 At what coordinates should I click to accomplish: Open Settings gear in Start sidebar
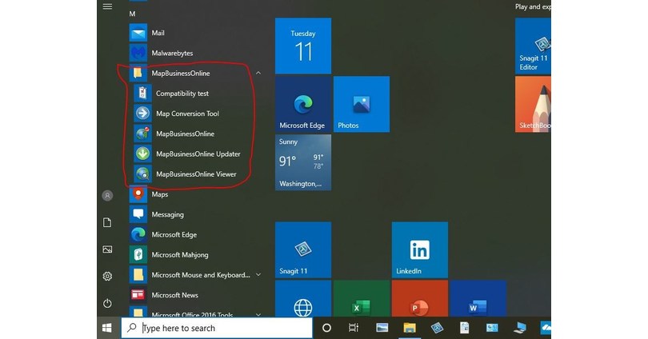click(107, 276)
